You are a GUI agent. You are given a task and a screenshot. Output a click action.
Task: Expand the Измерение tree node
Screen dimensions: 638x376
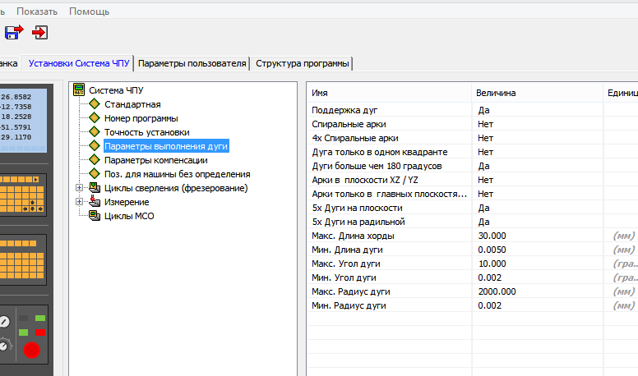80,202
